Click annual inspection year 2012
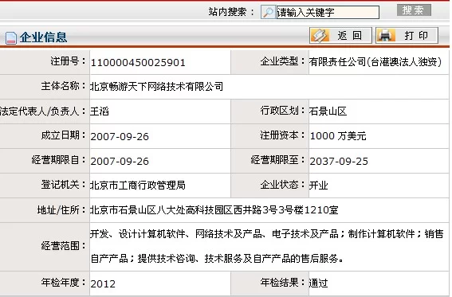452x297 pixels. coord(103,284)
